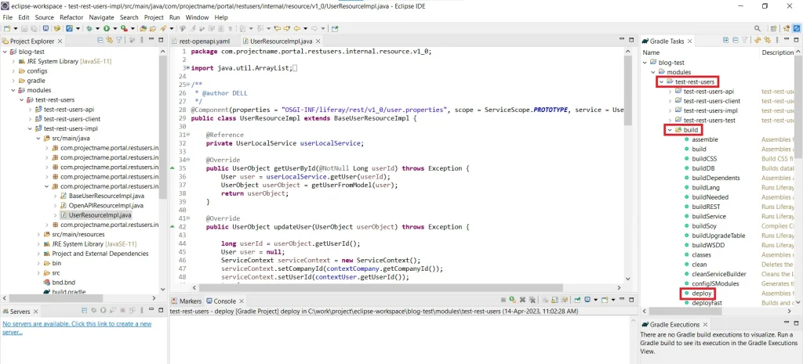Click Collapse All icon in Gradle Tasks
Screen dimensions: 803x364
(736, 40)
